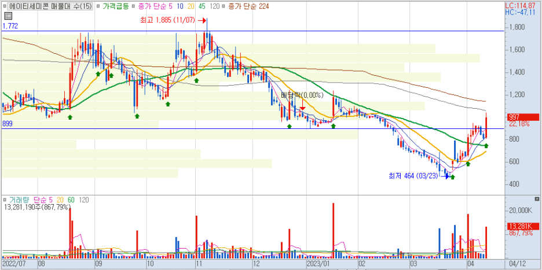This screenshot has width=542, height=270.
Task: Click the 최저 464 (03/23) low label
Action: click(413, 176)
